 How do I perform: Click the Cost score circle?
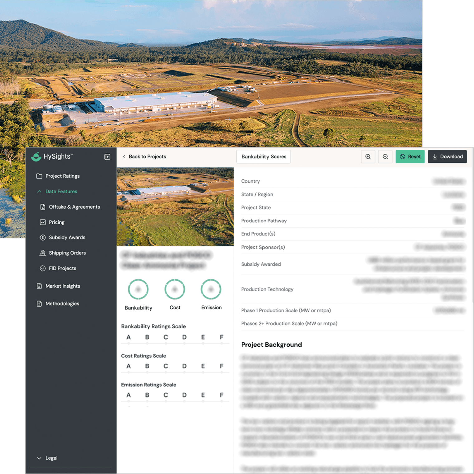coord(175,289)
